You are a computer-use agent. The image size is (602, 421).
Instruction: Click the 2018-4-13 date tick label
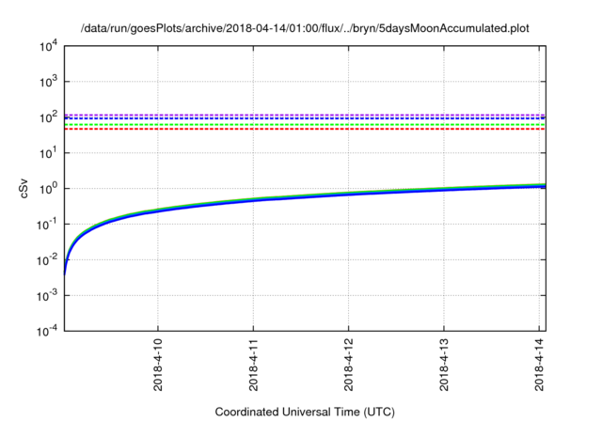click(444, 365)
